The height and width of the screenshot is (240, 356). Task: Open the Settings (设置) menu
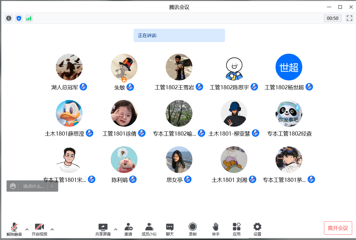point(257,229)
